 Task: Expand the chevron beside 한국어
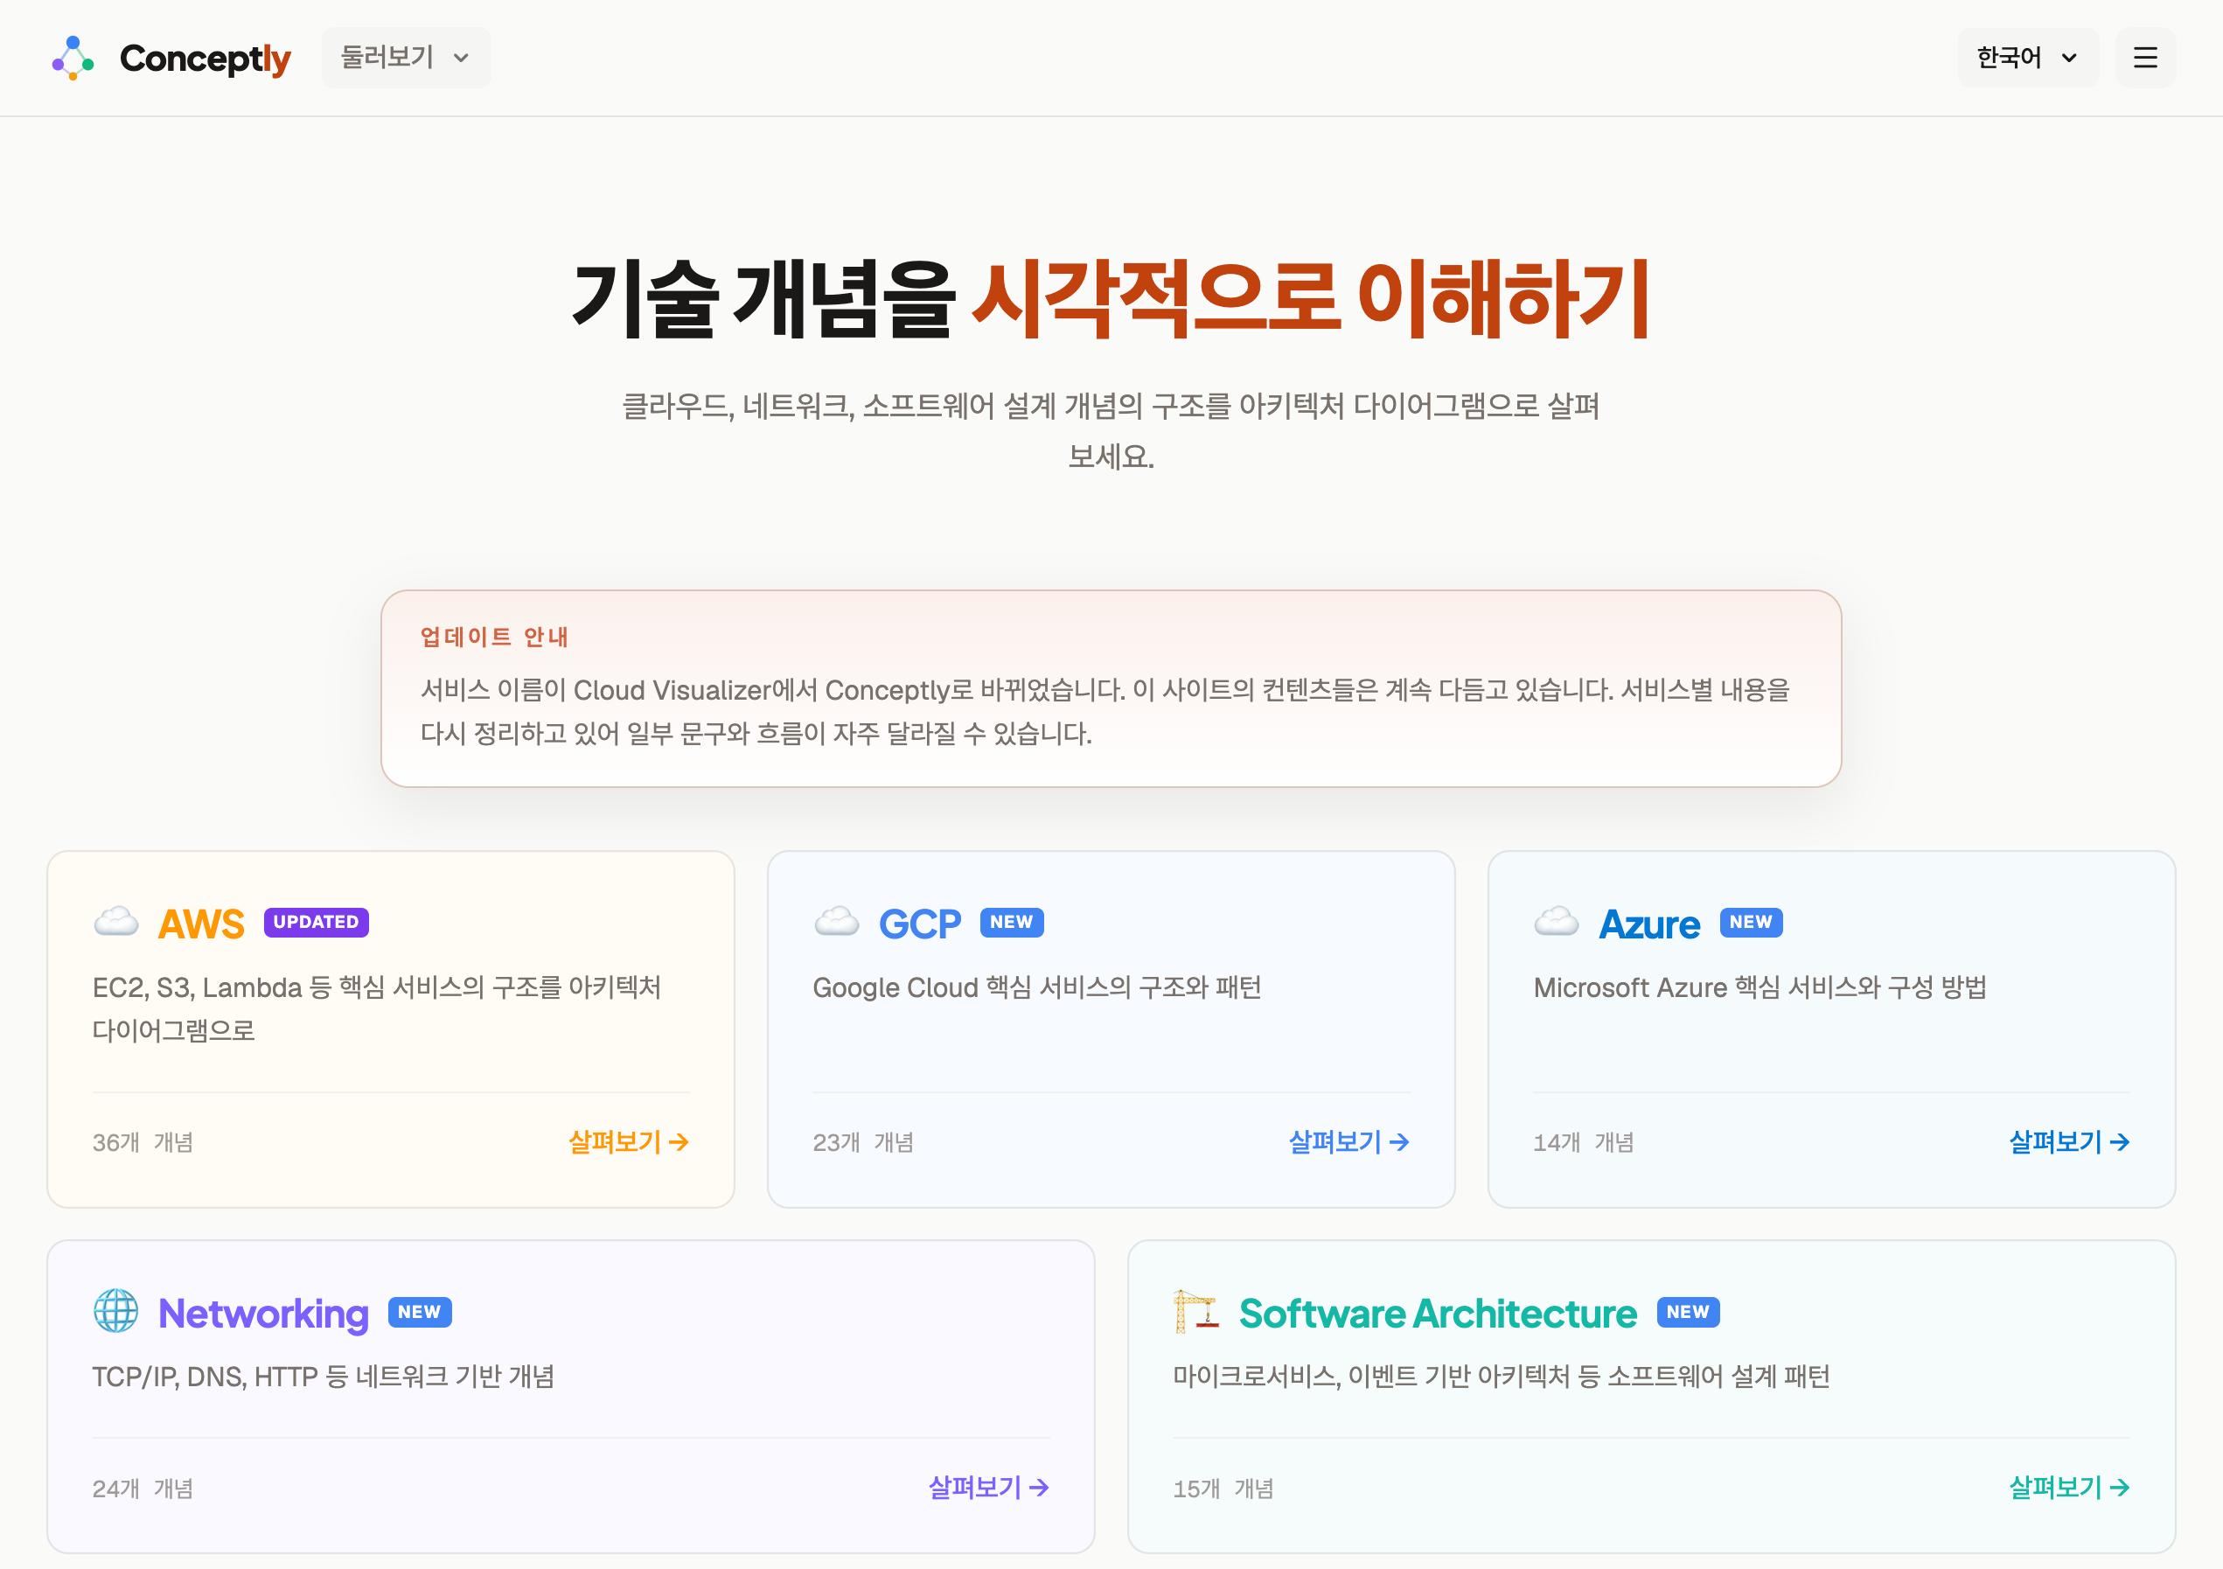[2070, 58]
